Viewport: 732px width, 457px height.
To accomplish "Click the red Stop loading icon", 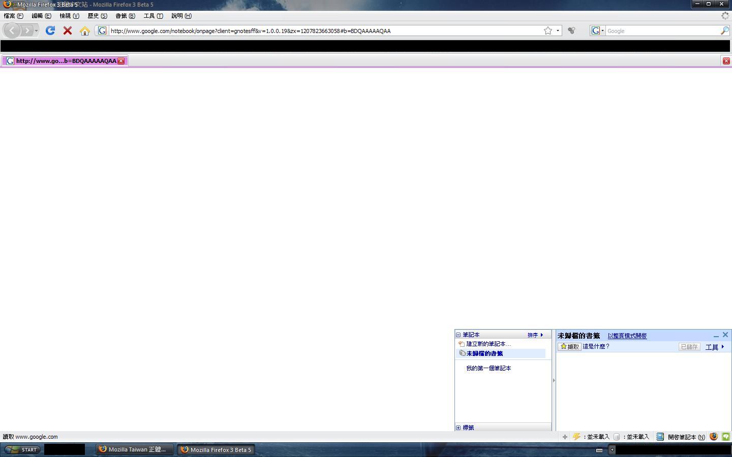I will pyautogui.click(x=67, y=31).
